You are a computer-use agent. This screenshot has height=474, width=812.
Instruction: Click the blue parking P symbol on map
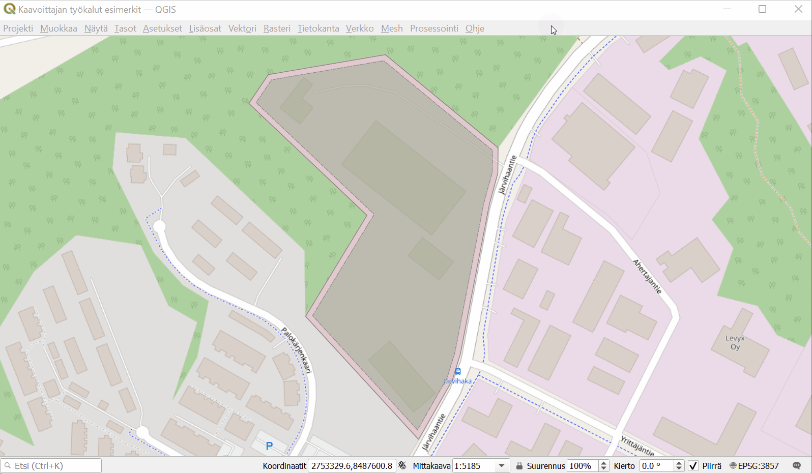(x=269, y=446)
